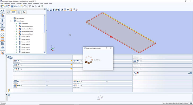193x105 pixels.
Task: Uncheck the Kommentar processing checkbox
Action: (x=16, y=24)
